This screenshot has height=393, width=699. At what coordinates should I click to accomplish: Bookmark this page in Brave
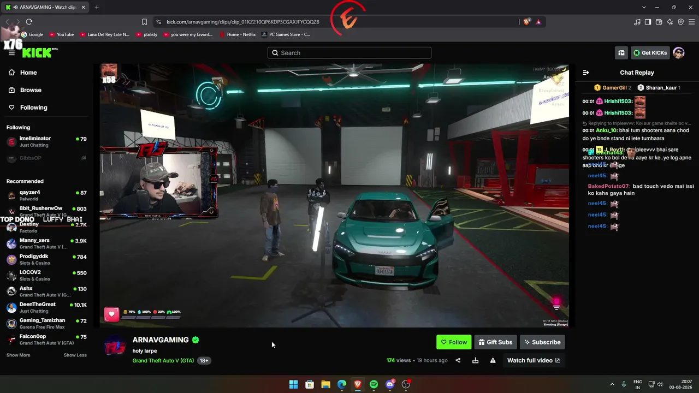coord(144,22)
